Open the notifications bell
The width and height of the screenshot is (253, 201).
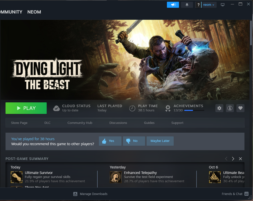click(x=187, y=5)
